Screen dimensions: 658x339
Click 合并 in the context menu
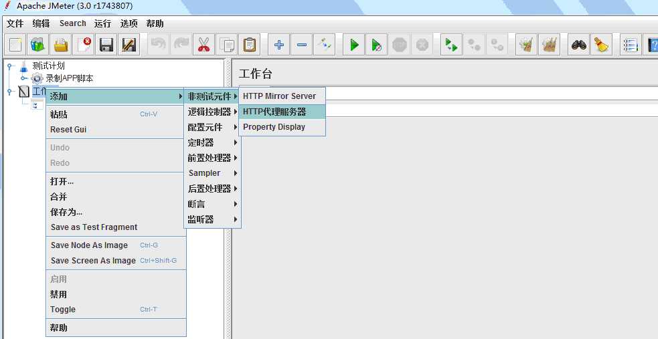click(116, 197)
